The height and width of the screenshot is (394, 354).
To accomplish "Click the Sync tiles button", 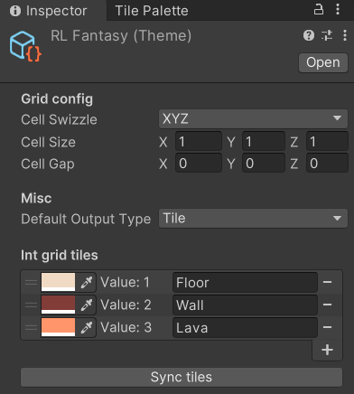I will point(182,377).
